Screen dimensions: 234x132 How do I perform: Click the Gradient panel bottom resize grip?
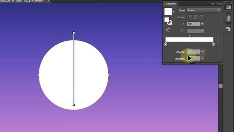coord(193,63)
